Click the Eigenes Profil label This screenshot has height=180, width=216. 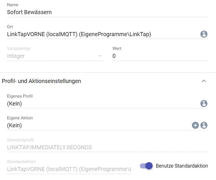(x=20, y=96)
